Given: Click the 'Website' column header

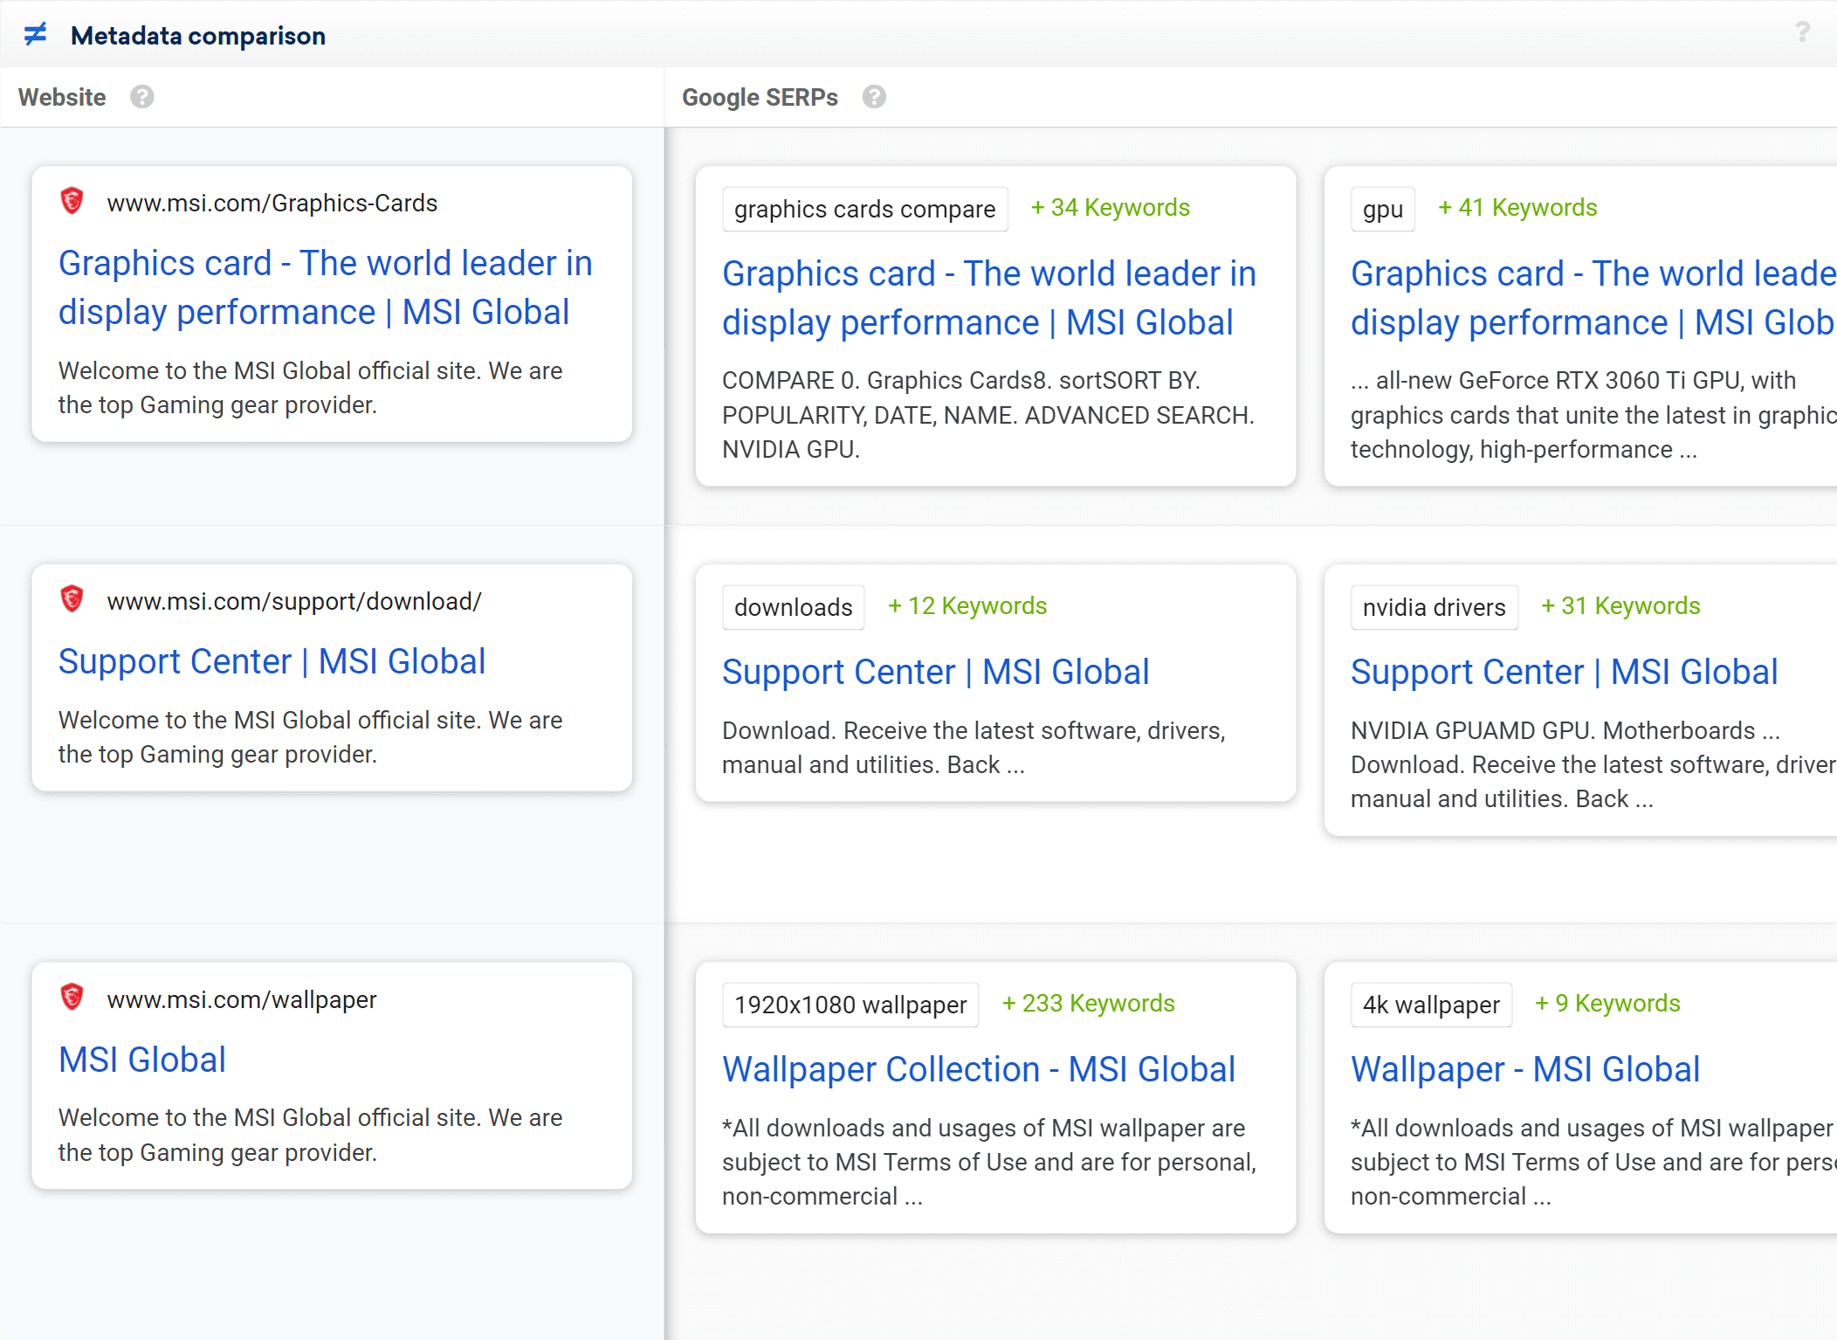Looking at the screenshot, I should pos(62,97).
